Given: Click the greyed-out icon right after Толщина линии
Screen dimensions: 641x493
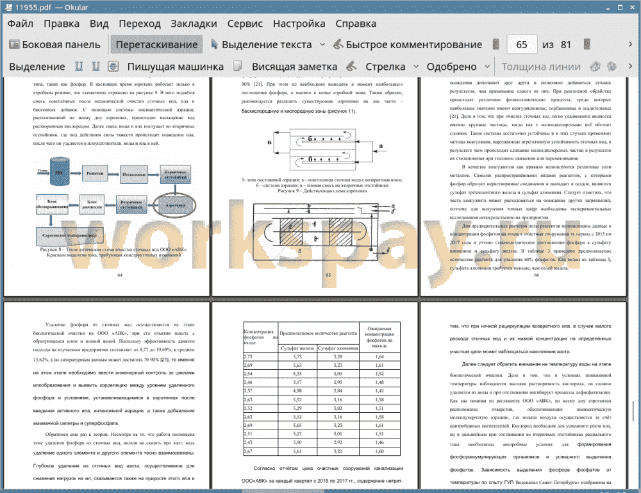Looking at the screenshot, I should tap(595, 66).
